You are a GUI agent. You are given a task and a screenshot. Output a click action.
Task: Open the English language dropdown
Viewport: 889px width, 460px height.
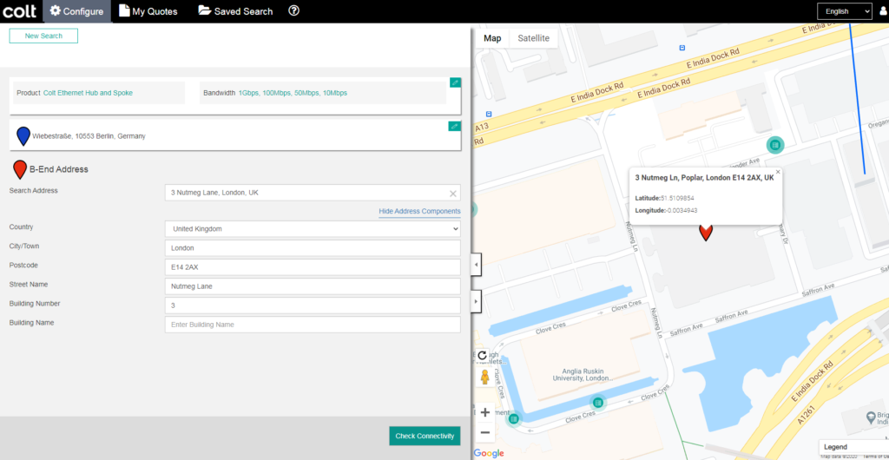(844, 11)
